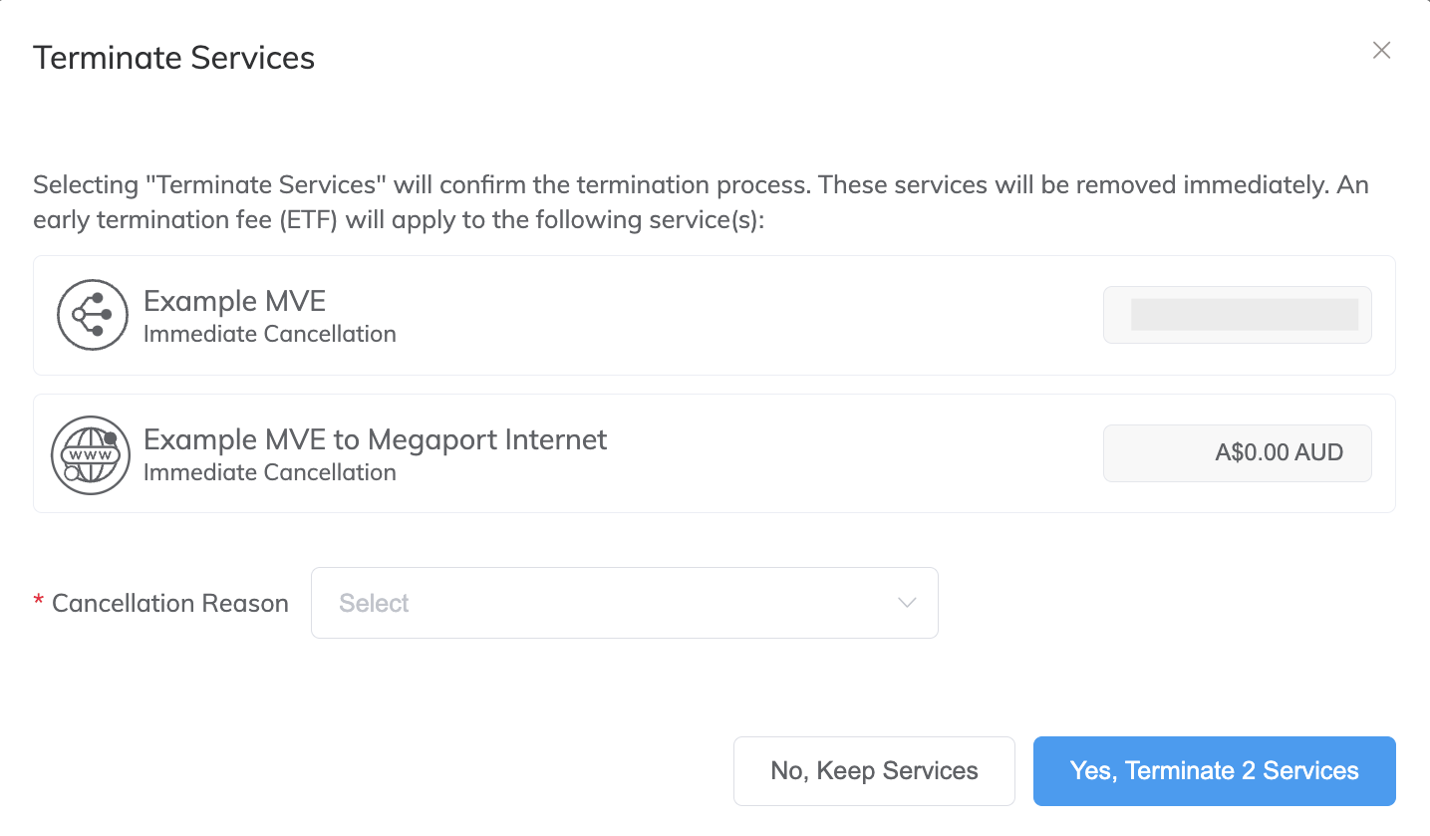Viewport: 1430px width, 836px height.
Task: Select the Example MVE to Megaport Internet title
Action: pos(375,439)
